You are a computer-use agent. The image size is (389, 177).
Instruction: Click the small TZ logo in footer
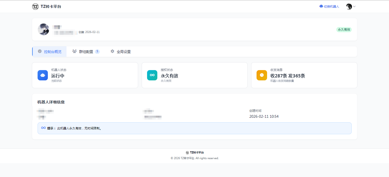click(x=187, y=153)
